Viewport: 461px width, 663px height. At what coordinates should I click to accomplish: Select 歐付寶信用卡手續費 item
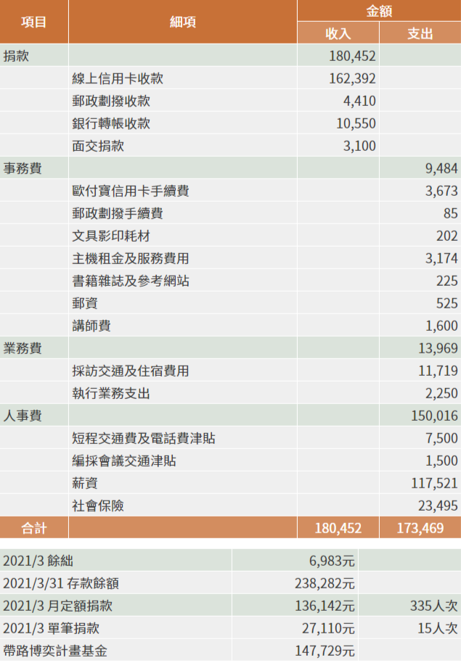(x=131, y=191)
